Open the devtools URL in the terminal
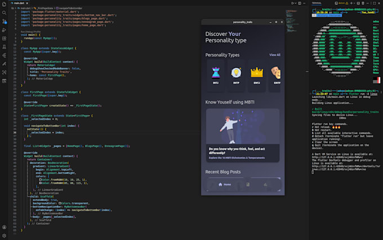 (x=346, y=168)
